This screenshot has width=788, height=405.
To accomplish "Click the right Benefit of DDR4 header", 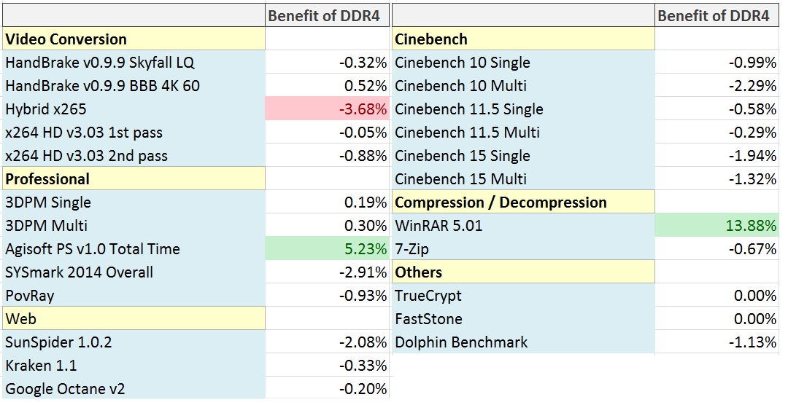I will tap(714, 16).
